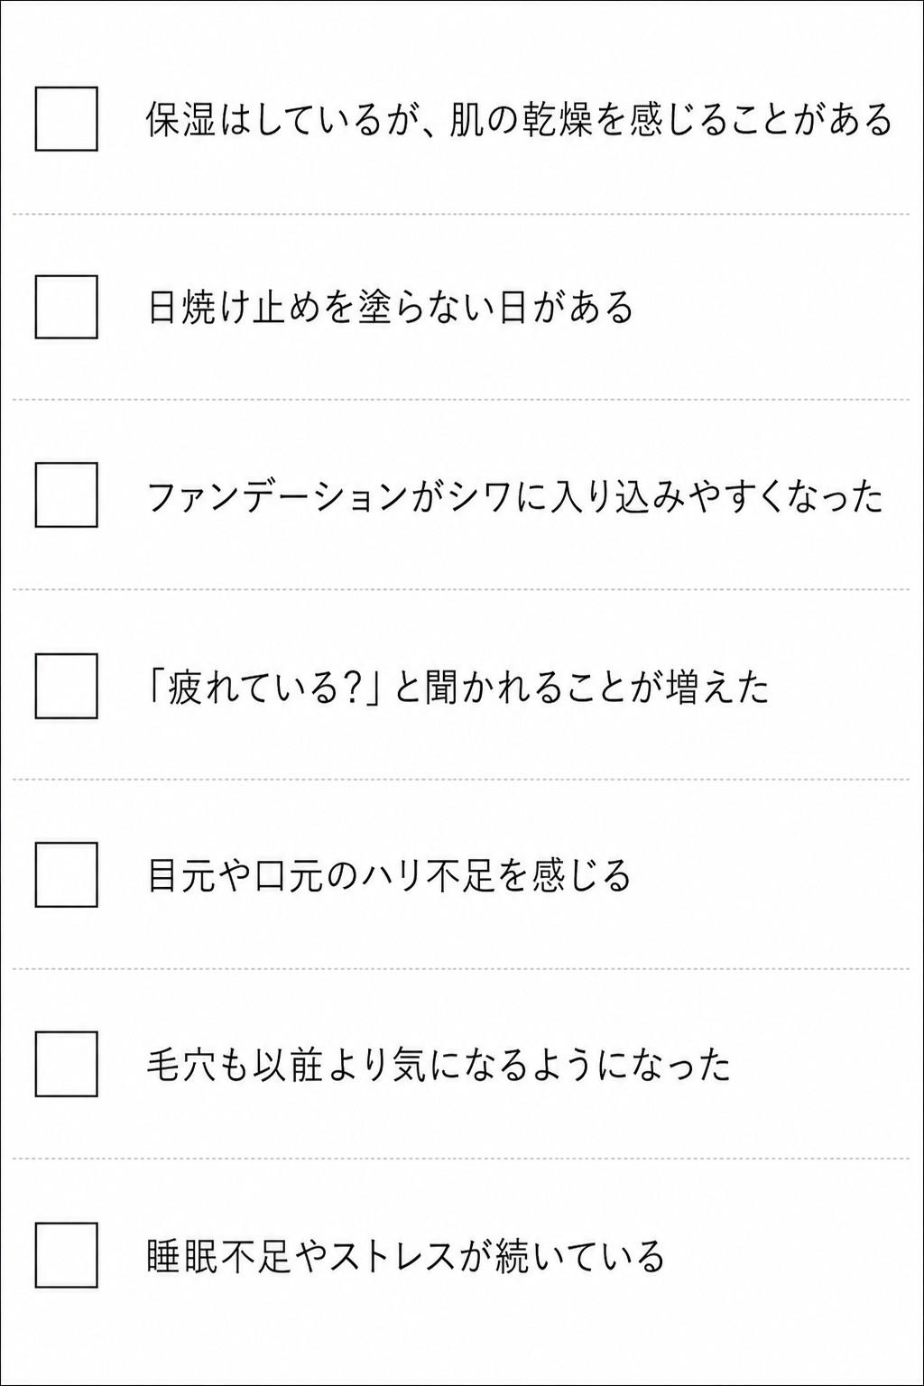
Task: Check the box for 肌の乾燥を感じることがある
Action: pos(66,118)
